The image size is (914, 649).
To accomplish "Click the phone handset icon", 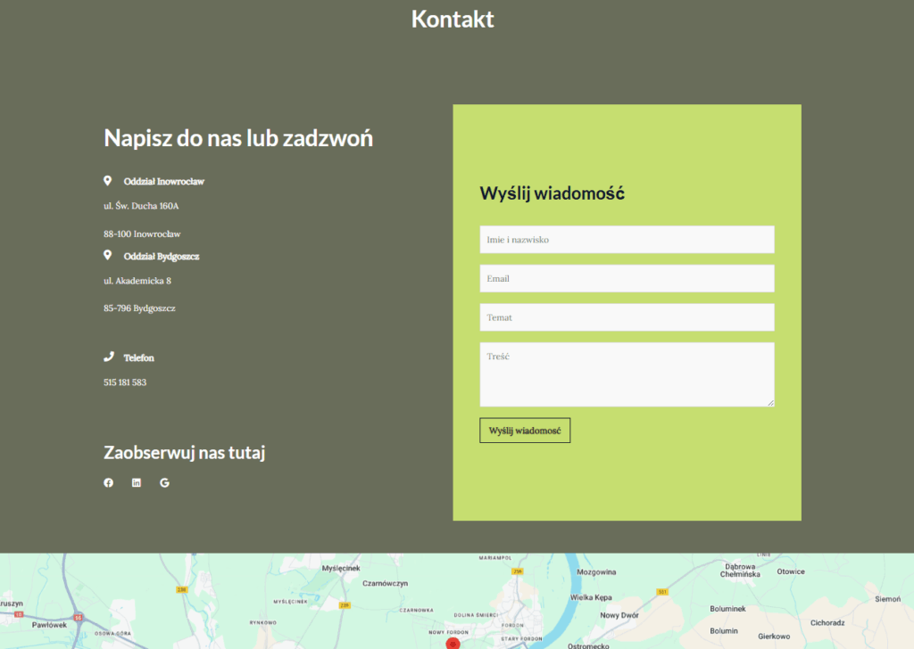I will coord(109,357).
